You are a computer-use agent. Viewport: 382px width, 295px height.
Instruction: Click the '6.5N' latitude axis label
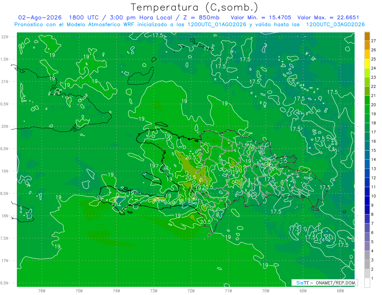[5, 283]
